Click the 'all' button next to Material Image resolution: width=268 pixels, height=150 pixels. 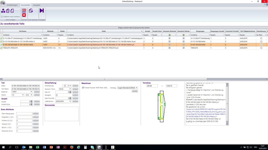click(x=35, y=92)
